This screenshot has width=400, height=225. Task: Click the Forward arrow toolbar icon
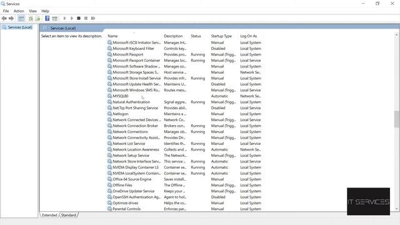(x=11, y=18)
